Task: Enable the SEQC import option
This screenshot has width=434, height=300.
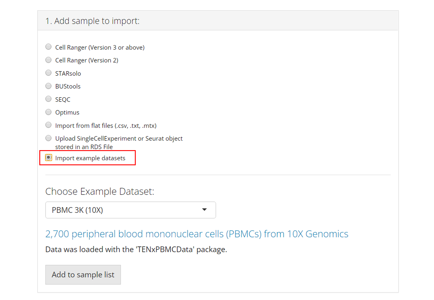Action: click(x=49, y=99)
